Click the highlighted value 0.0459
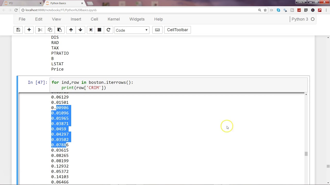The width and height of the screenshot is (330, 185). (x=59, y=129)
